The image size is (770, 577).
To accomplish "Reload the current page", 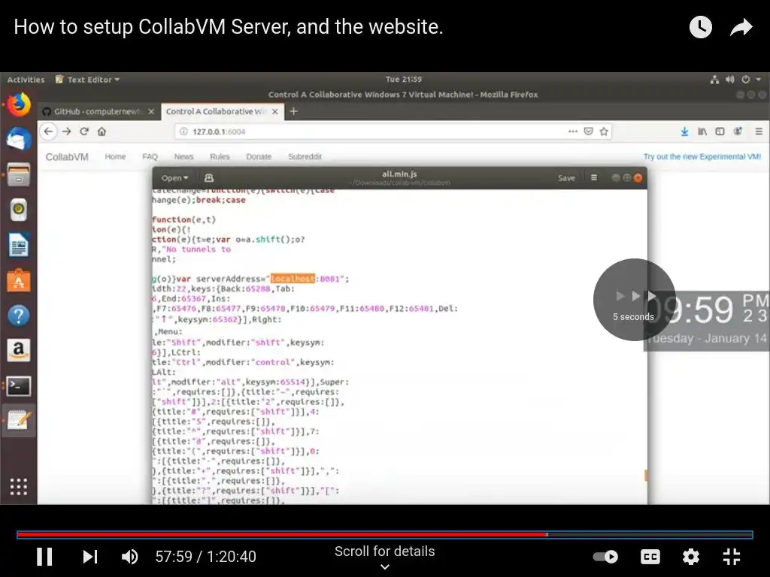I will pyautogui.click(x=84, y=131).
